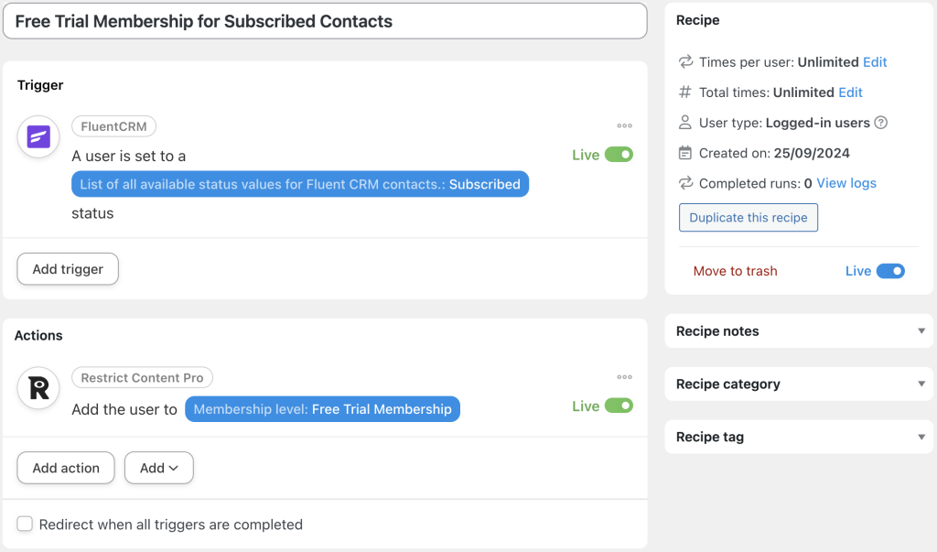Click the person icon beside User type
The height and width of the screenshot is (552, 937).
tap(685, 122)
